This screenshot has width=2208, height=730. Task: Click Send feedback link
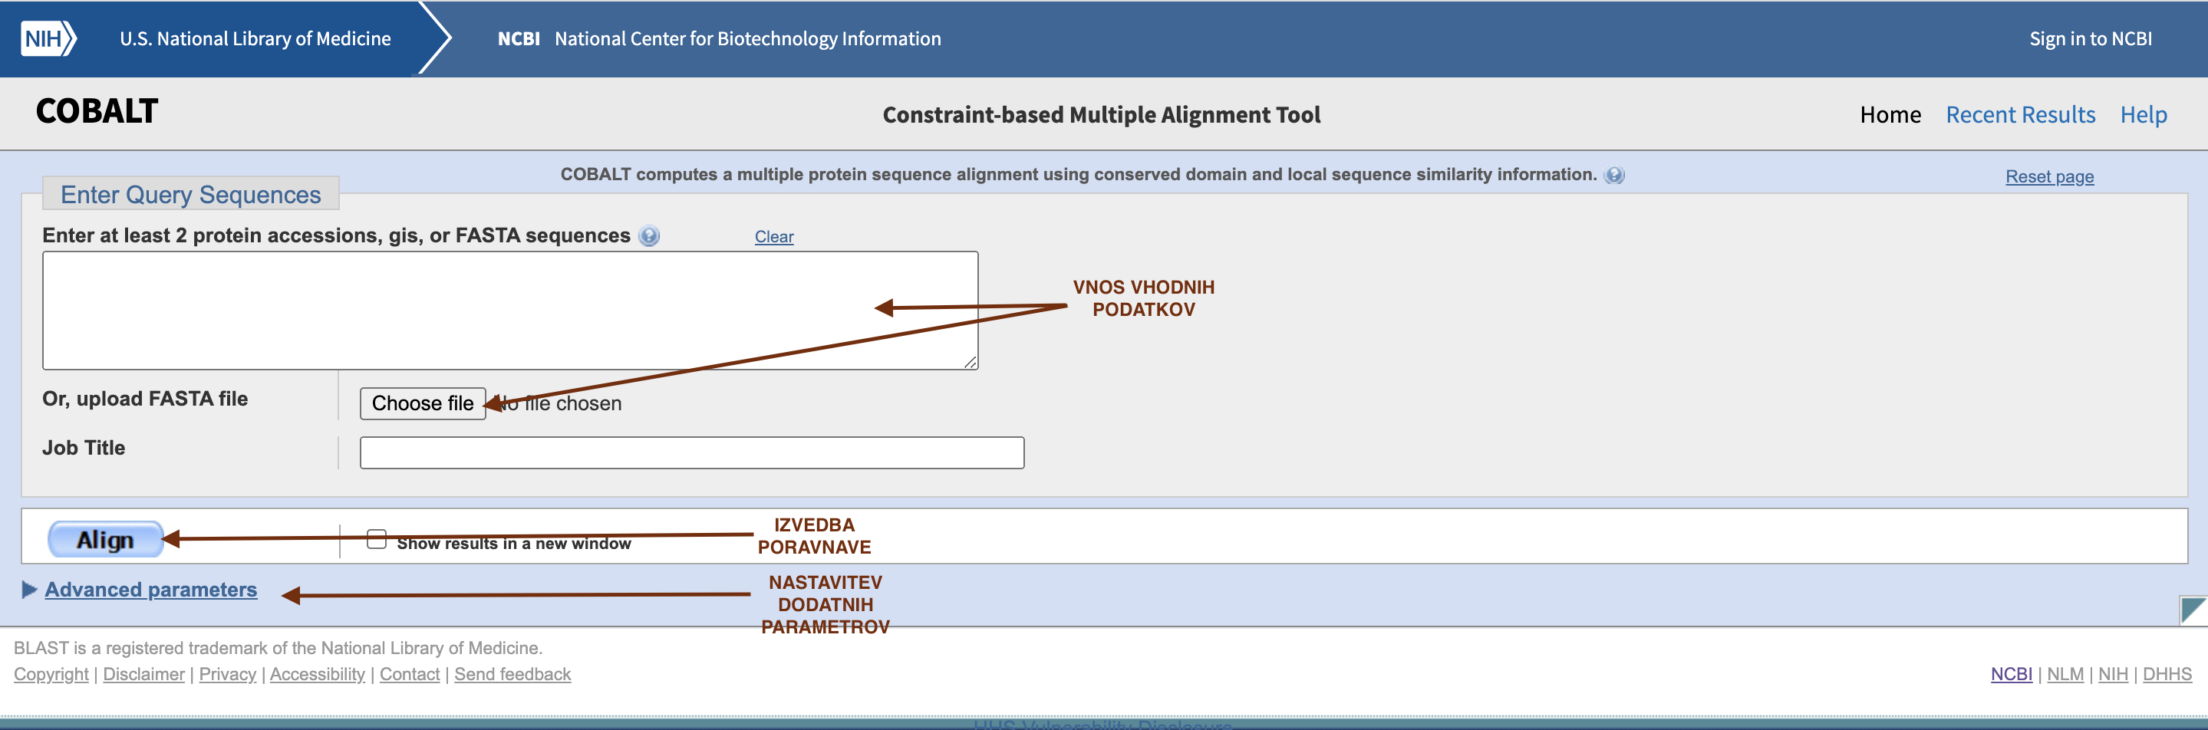coord(512,674)
